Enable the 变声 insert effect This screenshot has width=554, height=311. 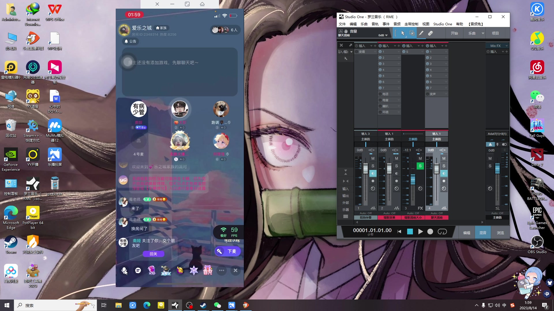pyautogui.click(x=428, y=94)
